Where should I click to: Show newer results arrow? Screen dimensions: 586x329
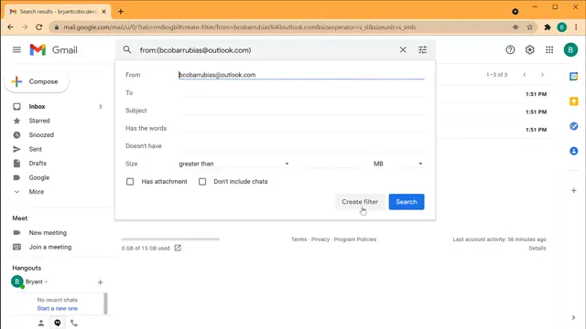(525, 75)
